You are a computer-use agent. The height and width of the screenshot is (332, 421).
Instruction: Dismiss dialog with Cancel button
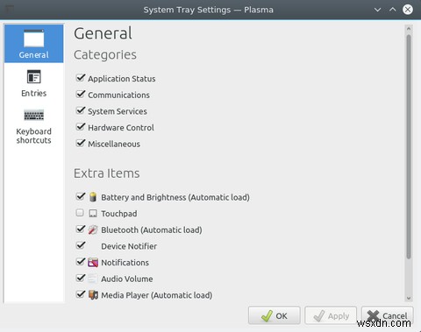click(x=388, y=315)
